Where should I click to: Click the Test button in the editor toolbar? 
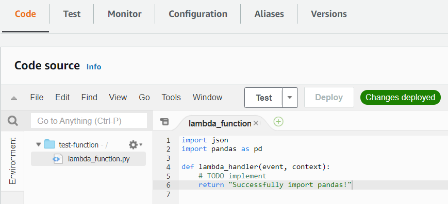pos(263,98)
